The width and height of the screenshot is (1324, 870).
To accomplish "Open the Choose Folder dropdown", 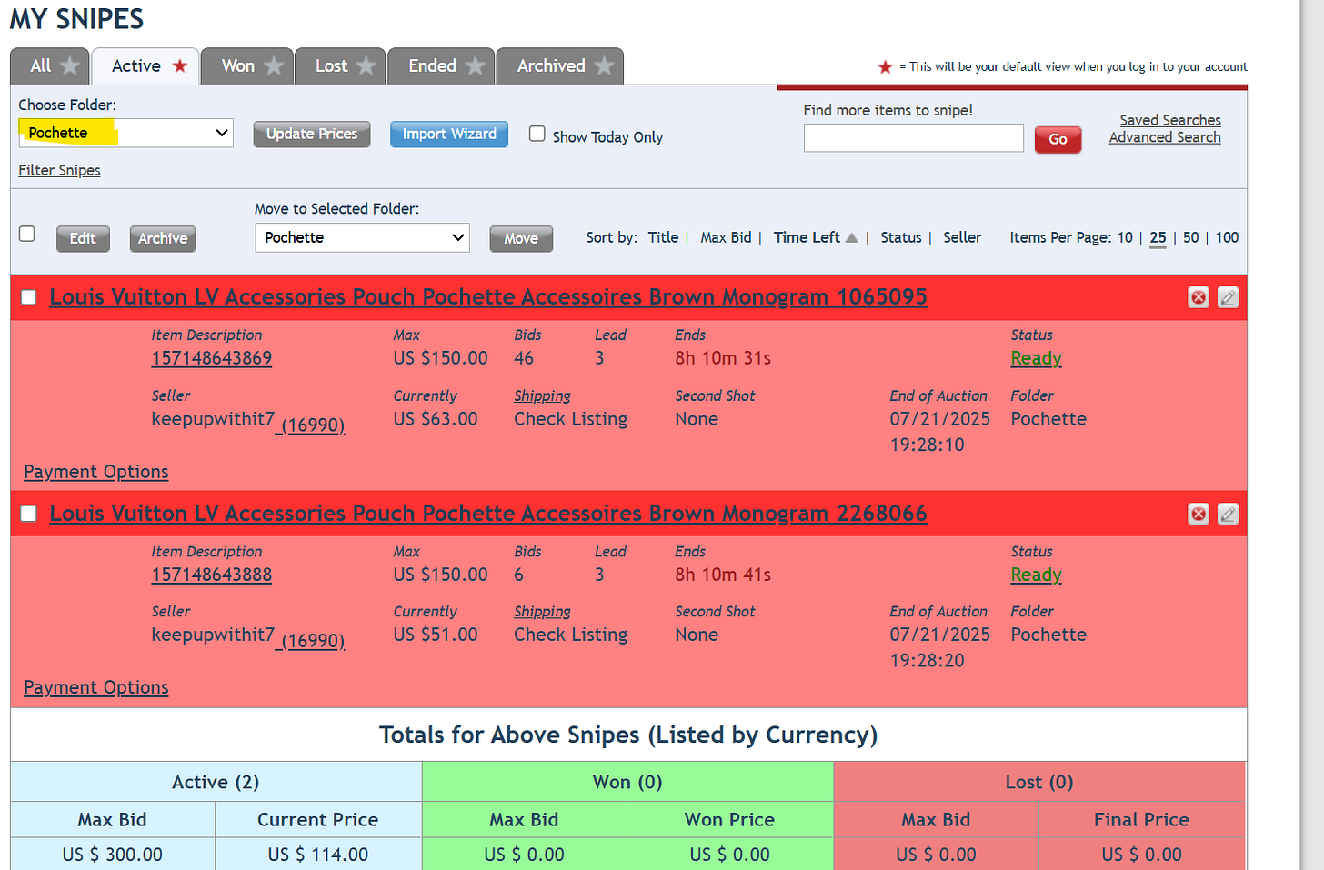I will (x=126, y=133).
